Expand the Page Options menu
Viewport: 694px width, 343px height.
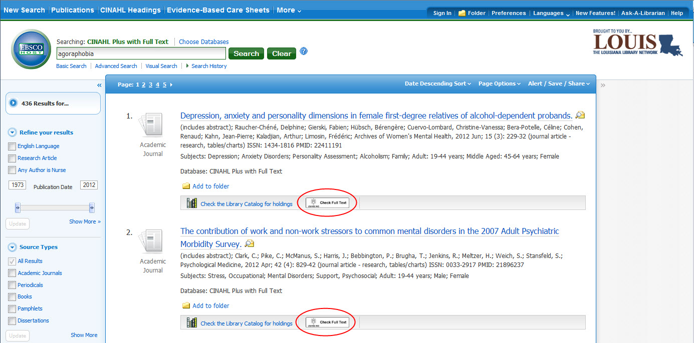pos(499,83)
